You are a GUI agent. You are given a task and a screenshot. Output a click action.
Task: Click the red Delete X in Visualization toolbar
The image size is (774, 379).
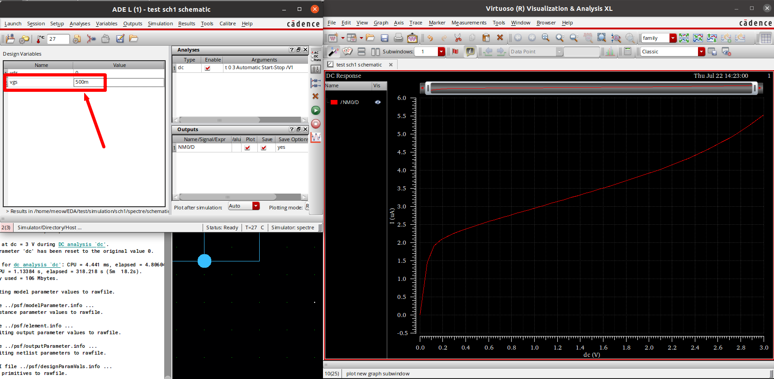(500, 38)
